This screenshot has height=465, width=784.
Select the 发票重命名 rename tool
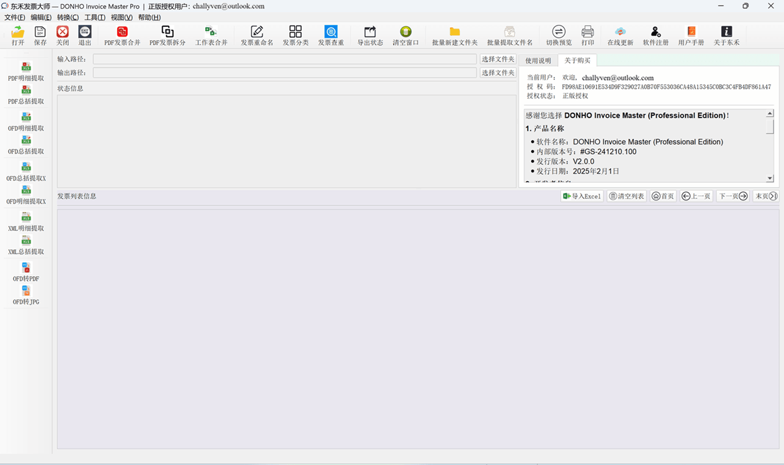point(257,36)
